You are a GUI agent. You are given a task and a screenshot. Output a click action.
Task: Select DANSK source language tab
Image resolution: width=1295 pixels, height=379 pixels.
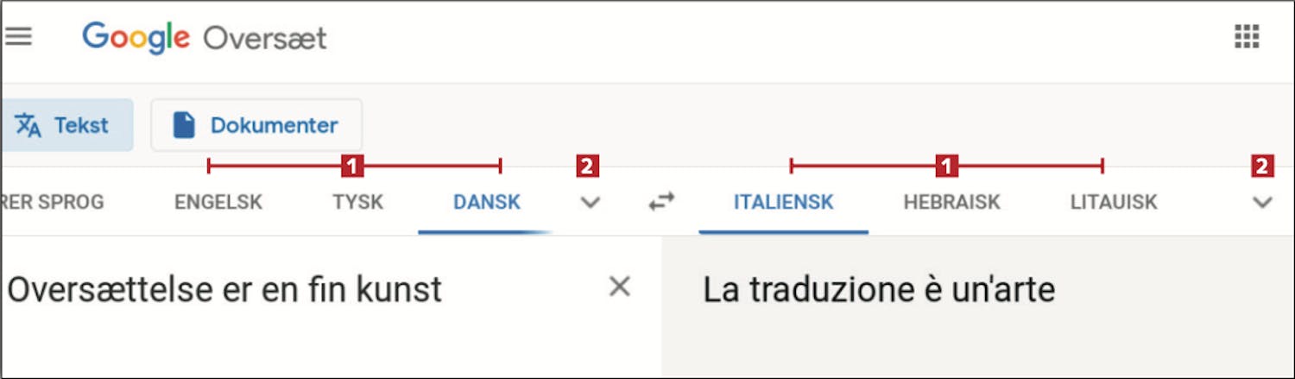487,203
